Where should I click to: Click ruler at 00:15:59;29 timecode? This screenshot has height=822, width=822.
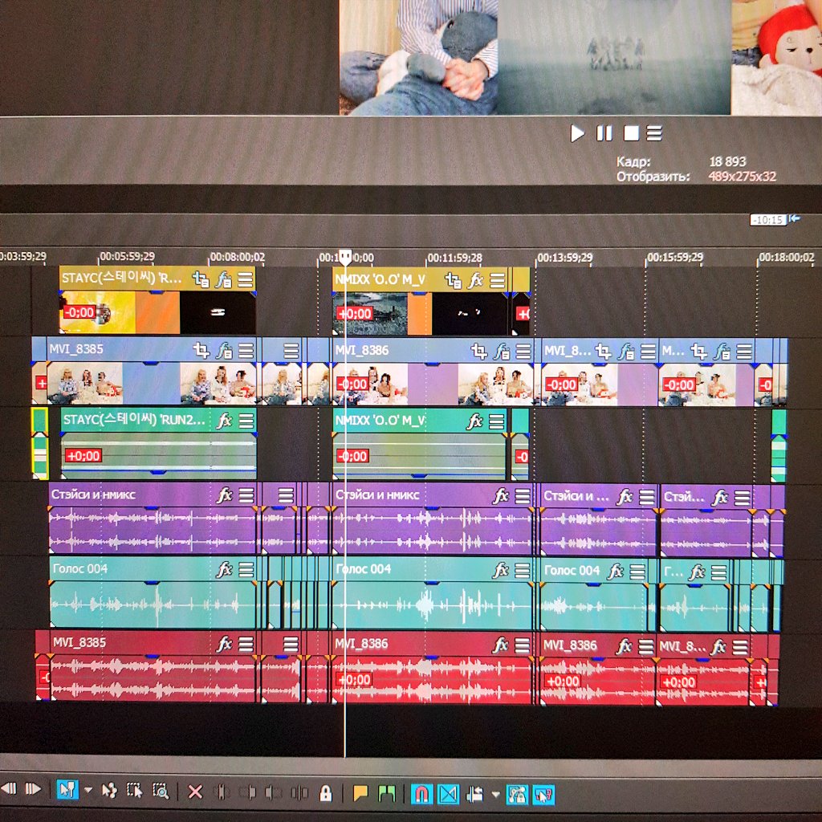[x=675, y=258]
